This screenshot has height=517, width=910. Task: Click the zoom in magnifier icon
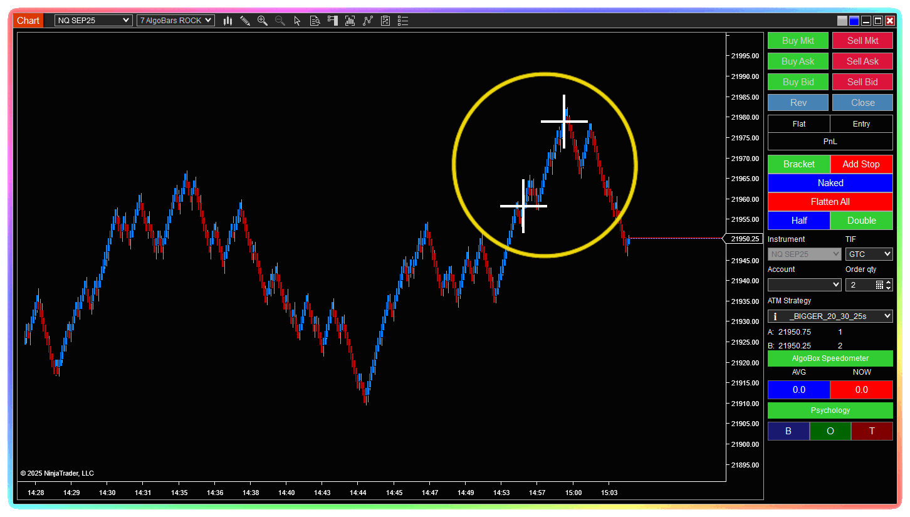click(x=263, y=21)
